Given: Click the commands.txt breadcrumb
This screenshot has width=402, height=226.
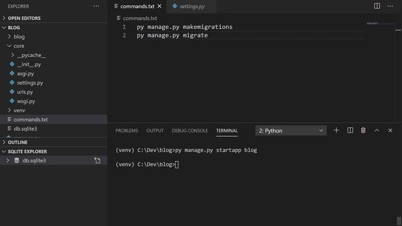Looking at the screenshot, I should pyautogui.click(x=139, y=18).
